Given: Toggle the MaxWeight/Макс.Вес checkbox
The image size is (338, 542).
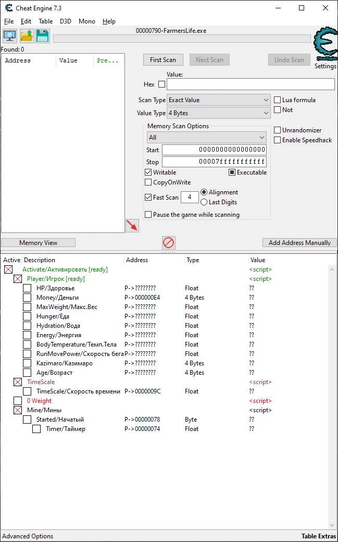Looking at the screenshot, I should coord(27,306).
